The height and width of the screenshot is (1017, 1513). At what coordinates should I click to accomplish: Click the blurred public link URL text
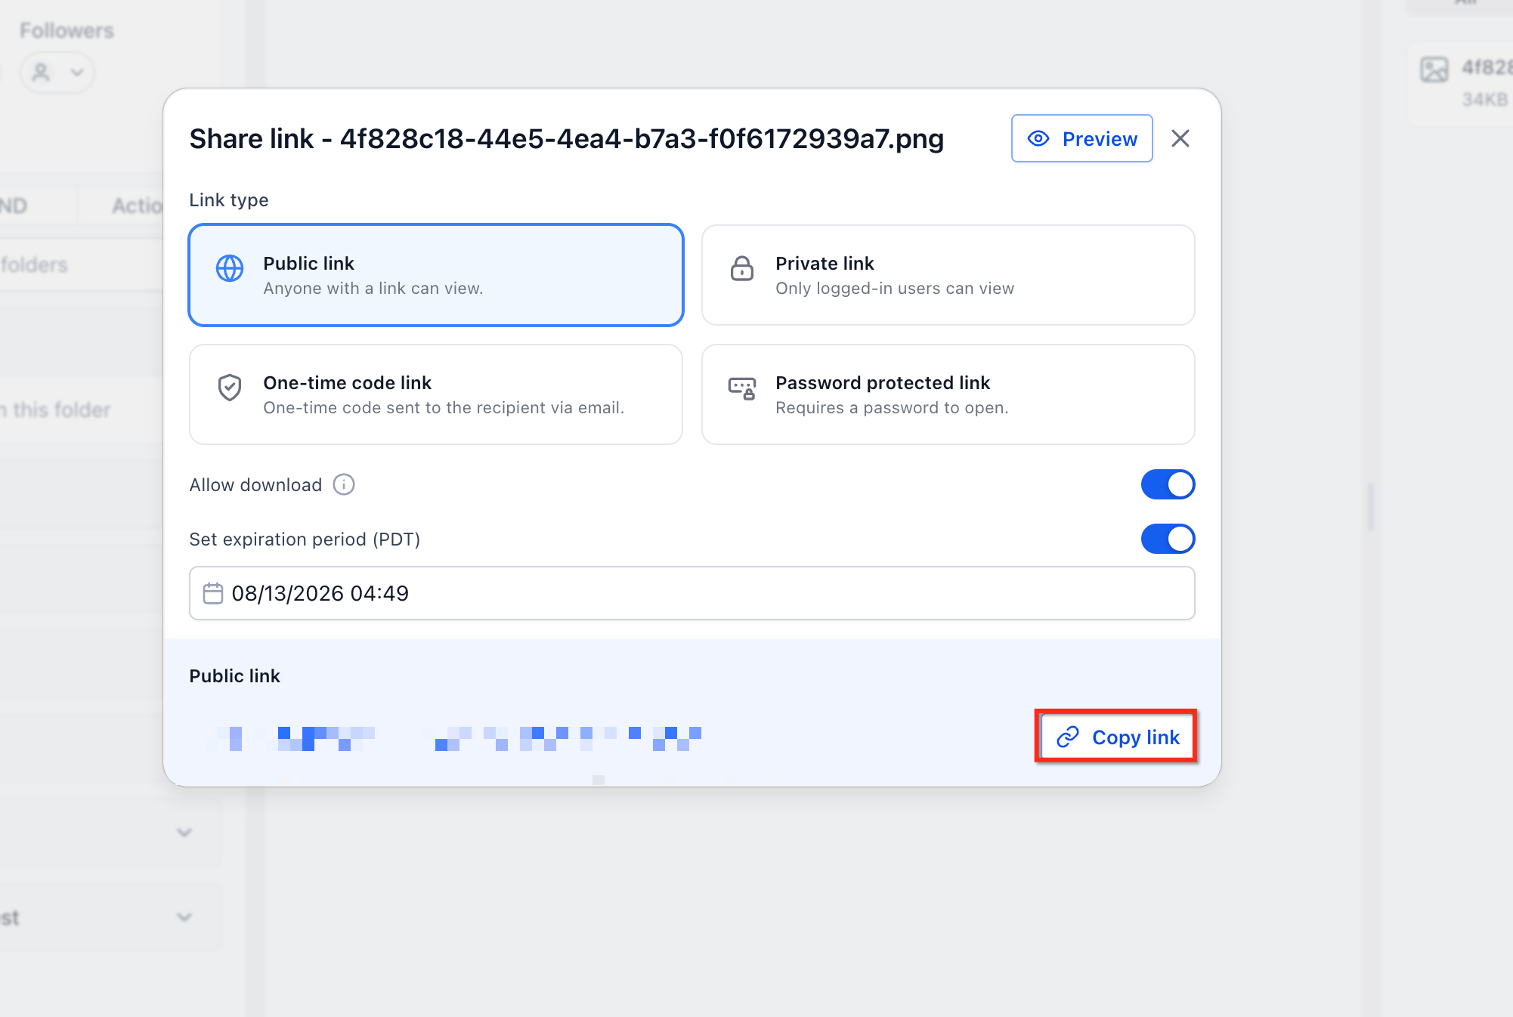pos(453,738)
